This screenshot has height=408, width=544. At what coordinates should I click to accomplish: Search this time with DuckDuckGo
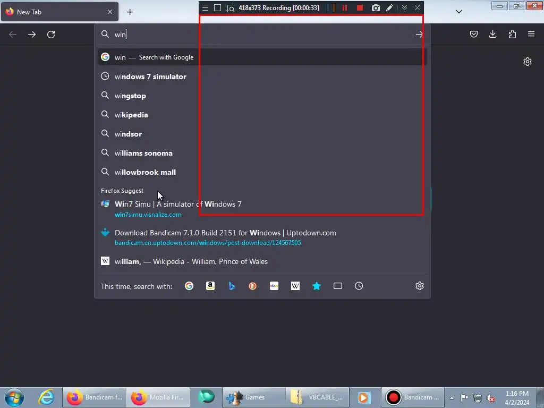coord(252,286)
